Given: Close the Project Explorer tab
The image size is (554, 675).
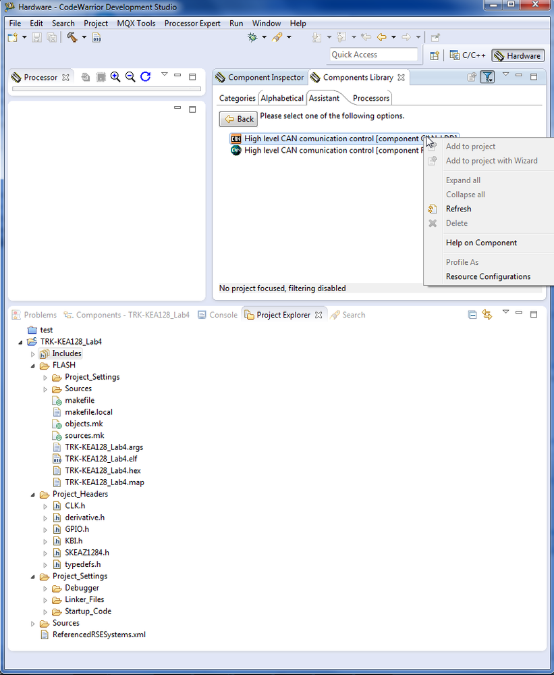Looking at the screenshot, I should coord(318,315).
